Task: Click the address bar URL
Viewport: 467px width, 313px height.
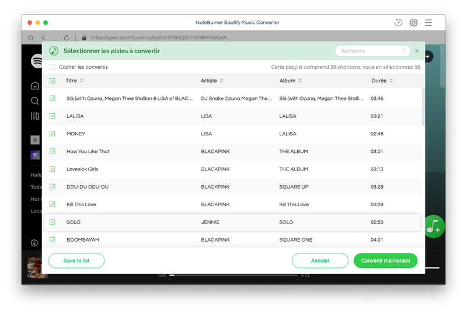Action: [x=159, y=37]
